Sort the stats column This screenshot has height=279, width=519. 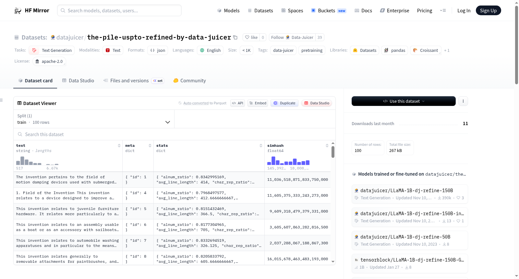pyautogui.click(x=261, y=145)
